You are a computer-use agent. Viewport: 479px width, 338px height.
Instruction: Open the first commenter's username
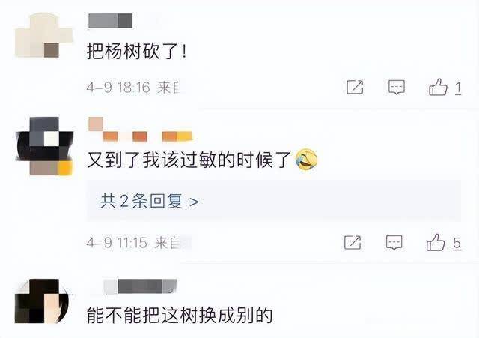coord(110,21)
